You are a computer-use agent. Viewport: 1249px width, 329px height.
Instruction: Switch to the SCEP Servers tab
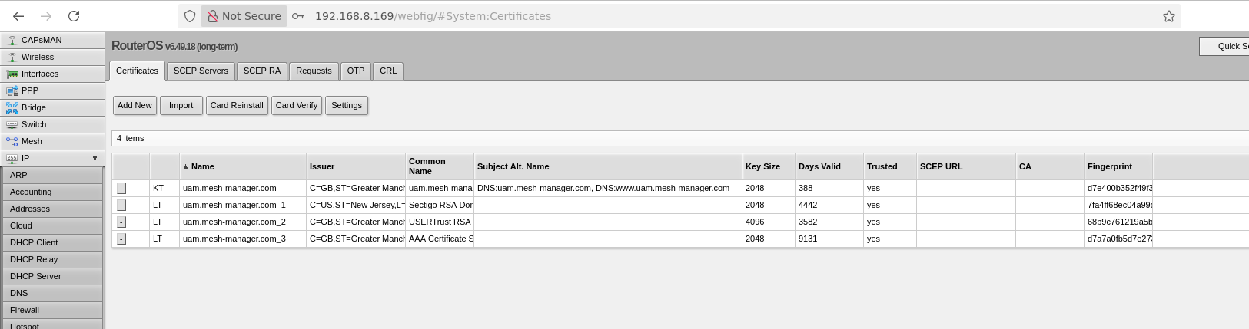[x=201, y=71]
